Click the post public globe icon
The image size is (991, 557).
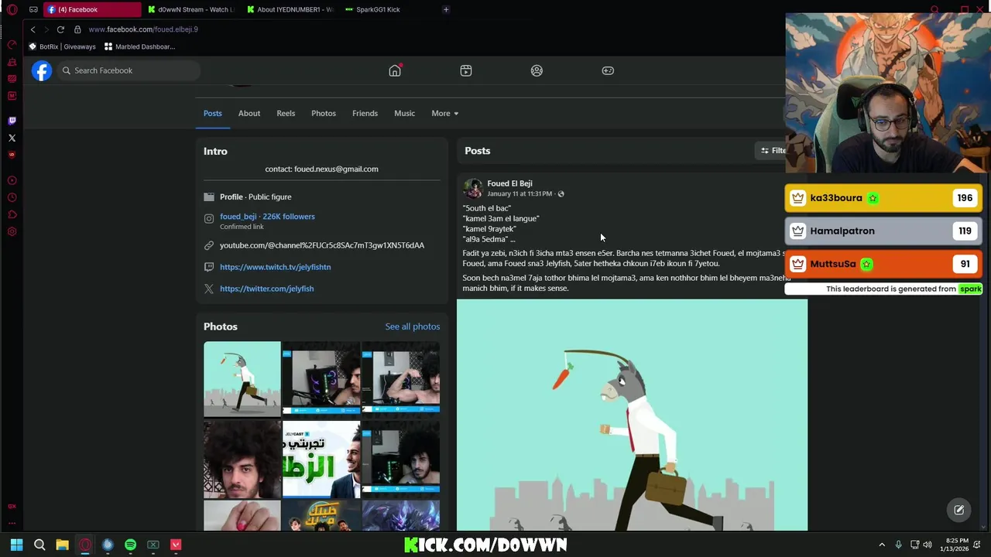(x=561, y=194)
